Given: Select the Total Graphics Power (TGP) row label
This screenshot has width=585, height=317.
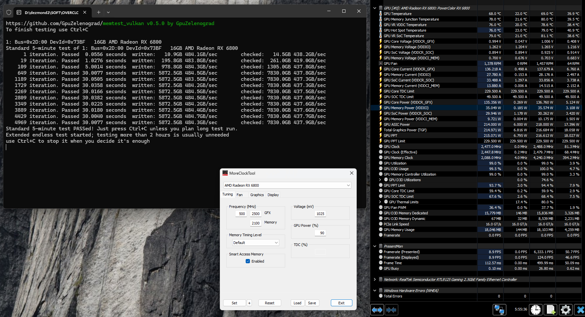Looking at the screenshot, I should [405, 130].
